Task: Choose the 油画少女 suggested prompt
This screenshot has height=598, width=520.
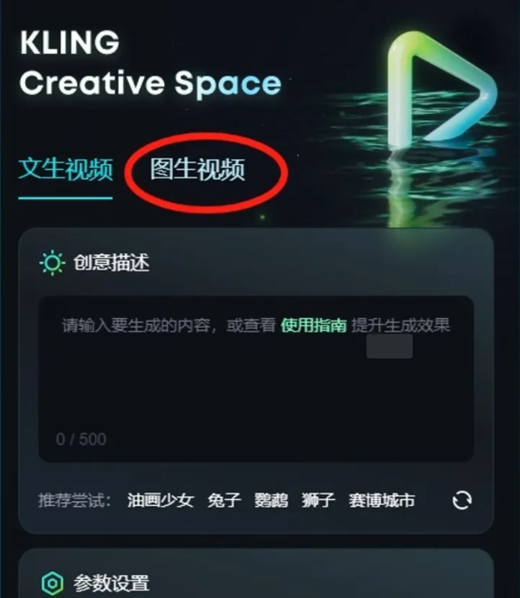Action: click(x=161, y=500)
